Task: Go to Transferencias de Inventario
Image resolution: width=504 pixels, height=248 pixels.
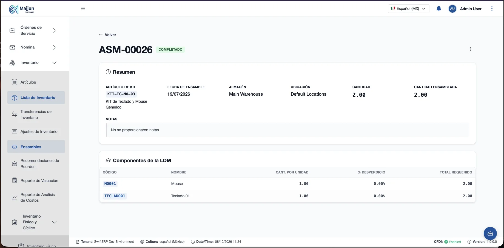Action: pos(36,115)
